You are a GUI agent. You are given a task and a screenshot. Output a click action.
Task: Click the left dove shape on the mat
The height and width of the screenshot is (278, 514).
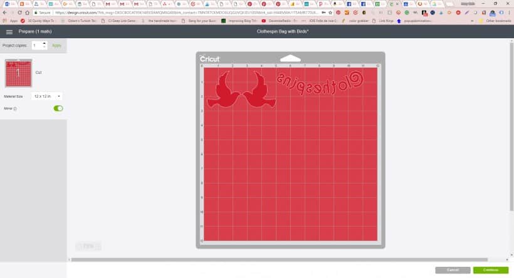(224, 90)
